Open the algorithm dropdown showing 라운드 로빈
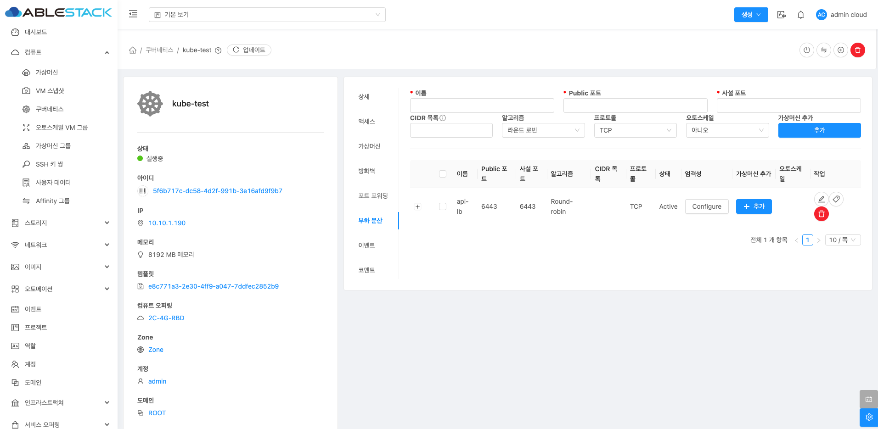Screen dimensions: 878x429 543,130
